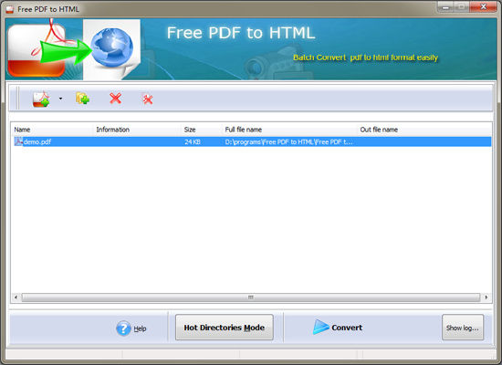
Task: Click the Full file name column header
Action: pos(244,130)
